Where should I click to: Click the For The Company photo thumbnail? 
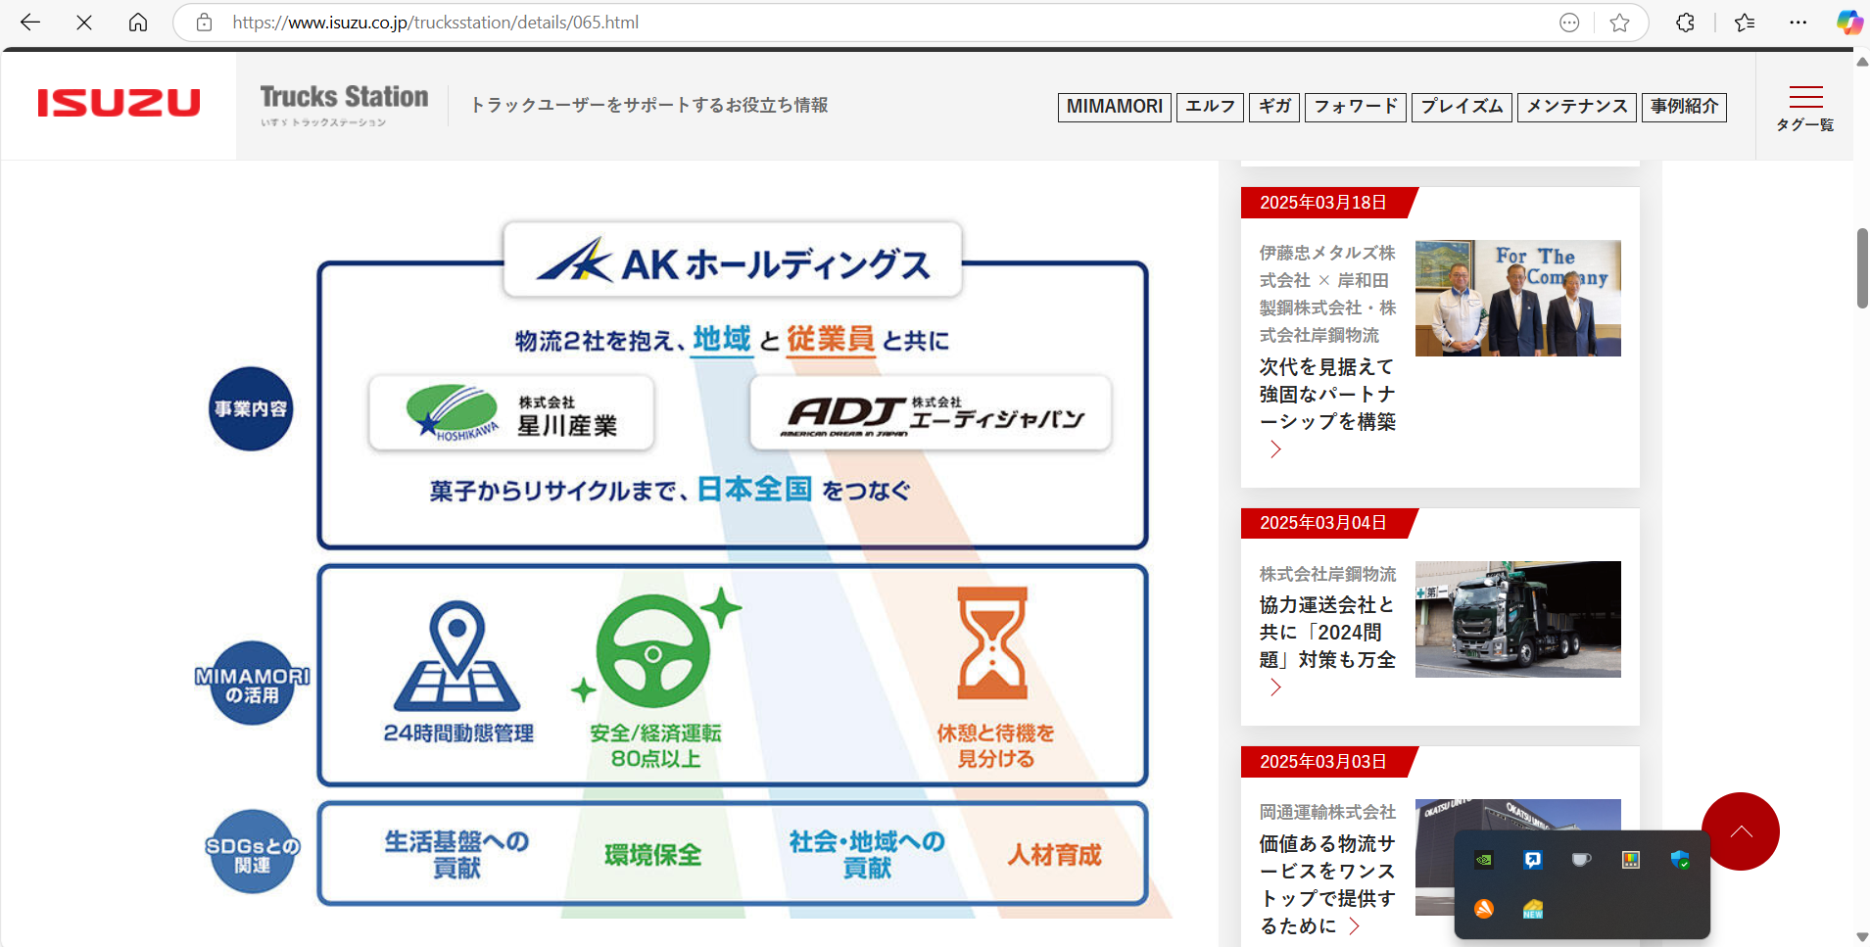pos(1517,299)
